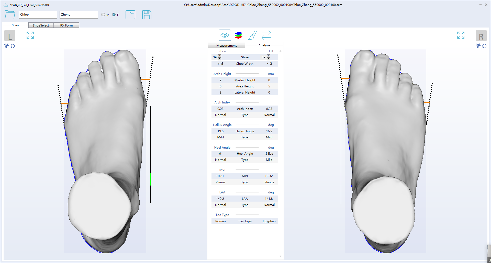Toggle the eye visibility icon

225,35
